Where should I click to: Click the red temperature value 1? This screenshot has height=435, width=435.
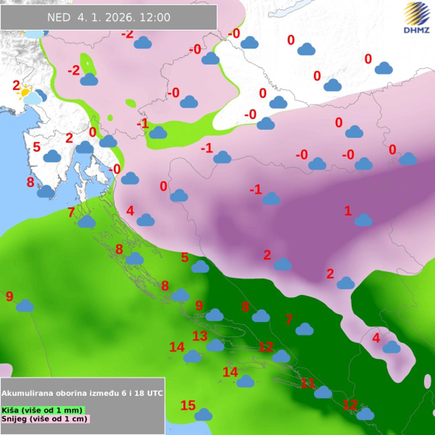pyautogui.click(x=348, y=211)
